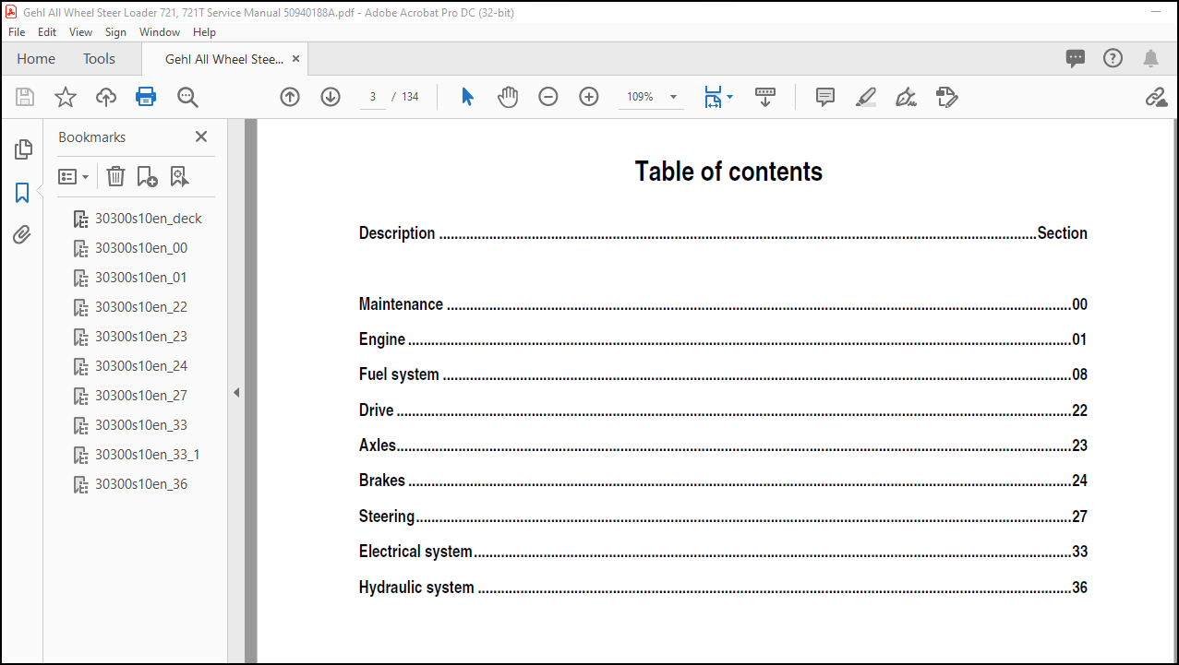
Task: Open the find text search tool
Action: [x=187, y=97]
